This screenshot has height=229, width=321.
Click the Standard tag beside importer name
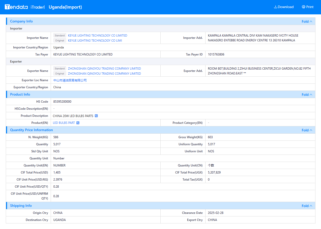[60, 36]
